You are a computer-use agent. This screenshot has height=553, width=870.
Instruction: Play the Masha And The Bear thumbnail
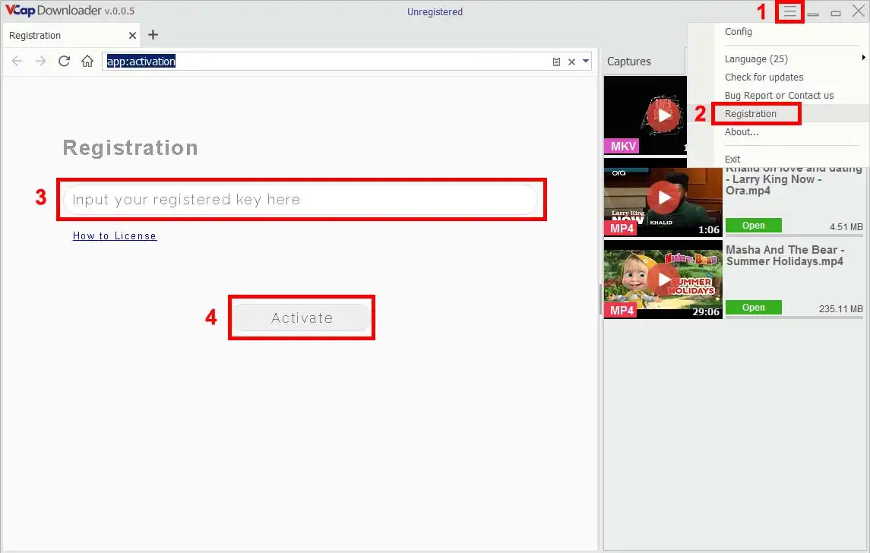coord(663,280)
